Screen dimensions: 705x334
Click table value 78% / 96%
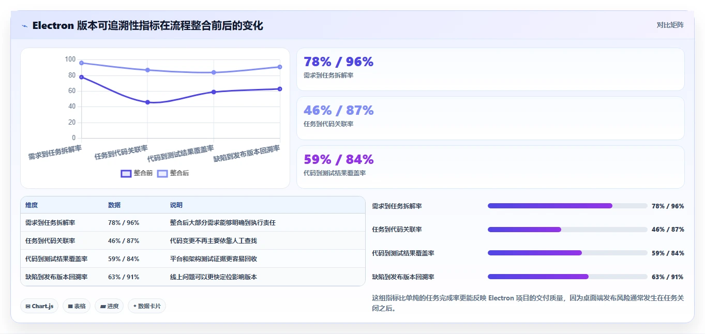point(124,223)
